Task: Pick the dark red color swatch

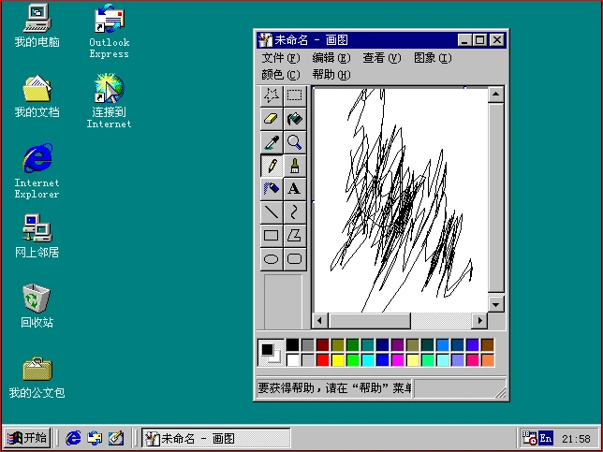Action: pyautogui.click(x=322, y=345)
